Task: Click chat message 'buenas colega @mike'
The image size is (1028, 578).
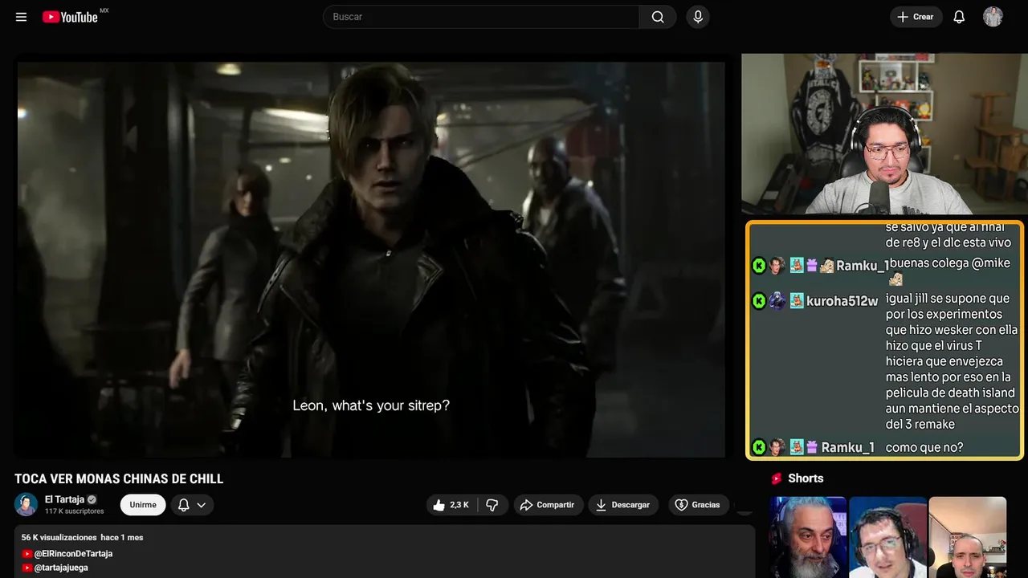Action: coord(949,263)
